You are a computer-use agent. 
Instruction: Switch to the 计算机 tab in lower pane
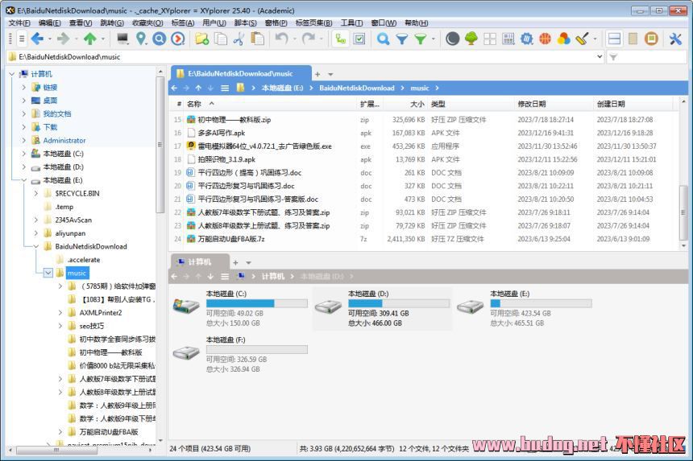(198, 262)
